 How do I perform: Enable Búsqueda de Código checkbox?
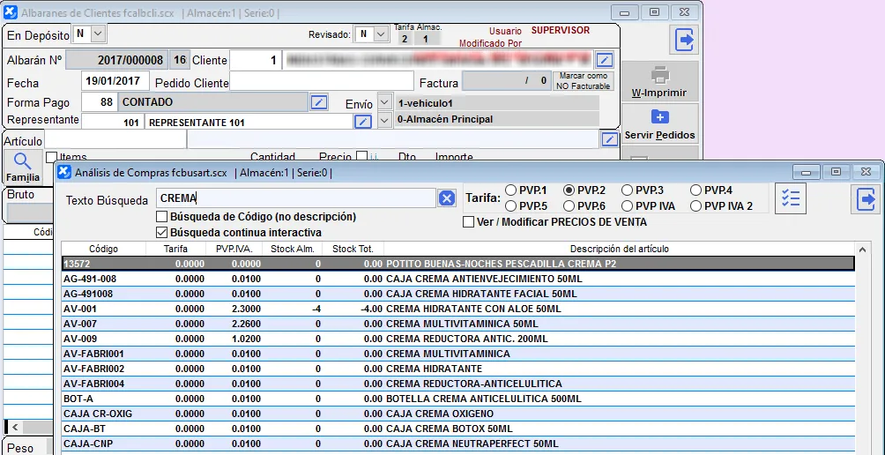click(161, 216)
